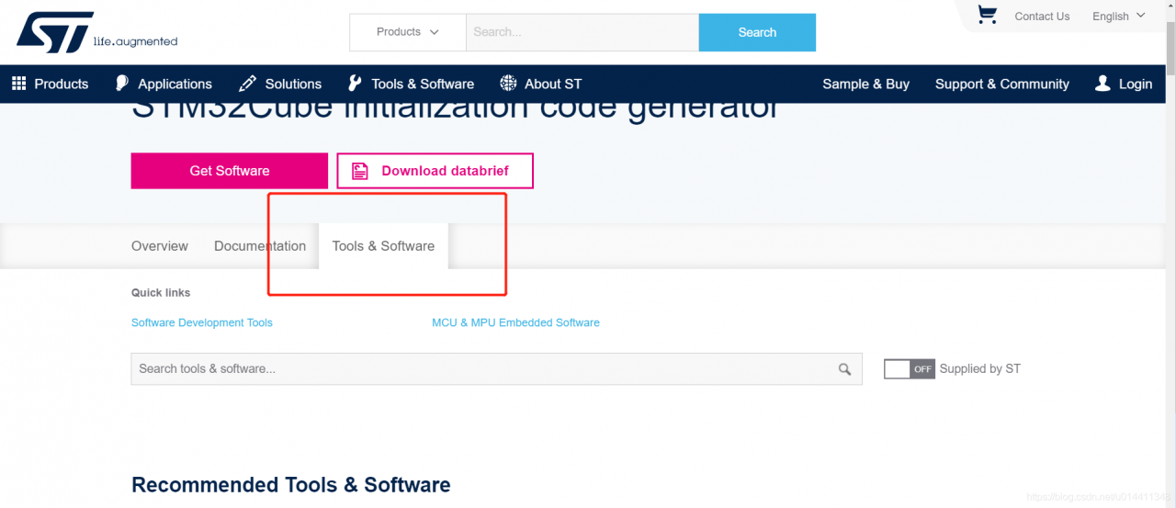The image size is (1176, 508).
Task: Click the Download databrief button
Action: [x=435, y=171]
